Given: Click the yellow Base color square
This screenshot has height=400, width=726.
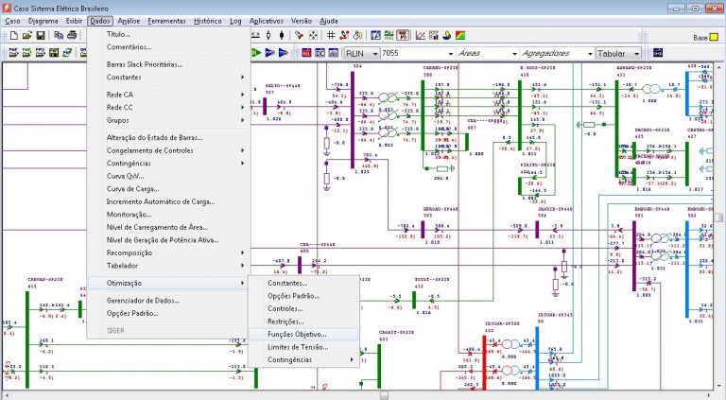Looking at the screenshot, I should pyautogui.click(x=715, y=37).
